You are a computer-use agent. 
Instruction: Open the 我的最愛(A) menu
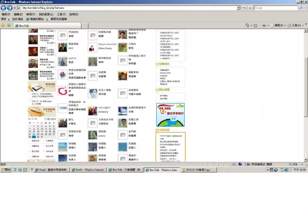click(x=46, y=14)
